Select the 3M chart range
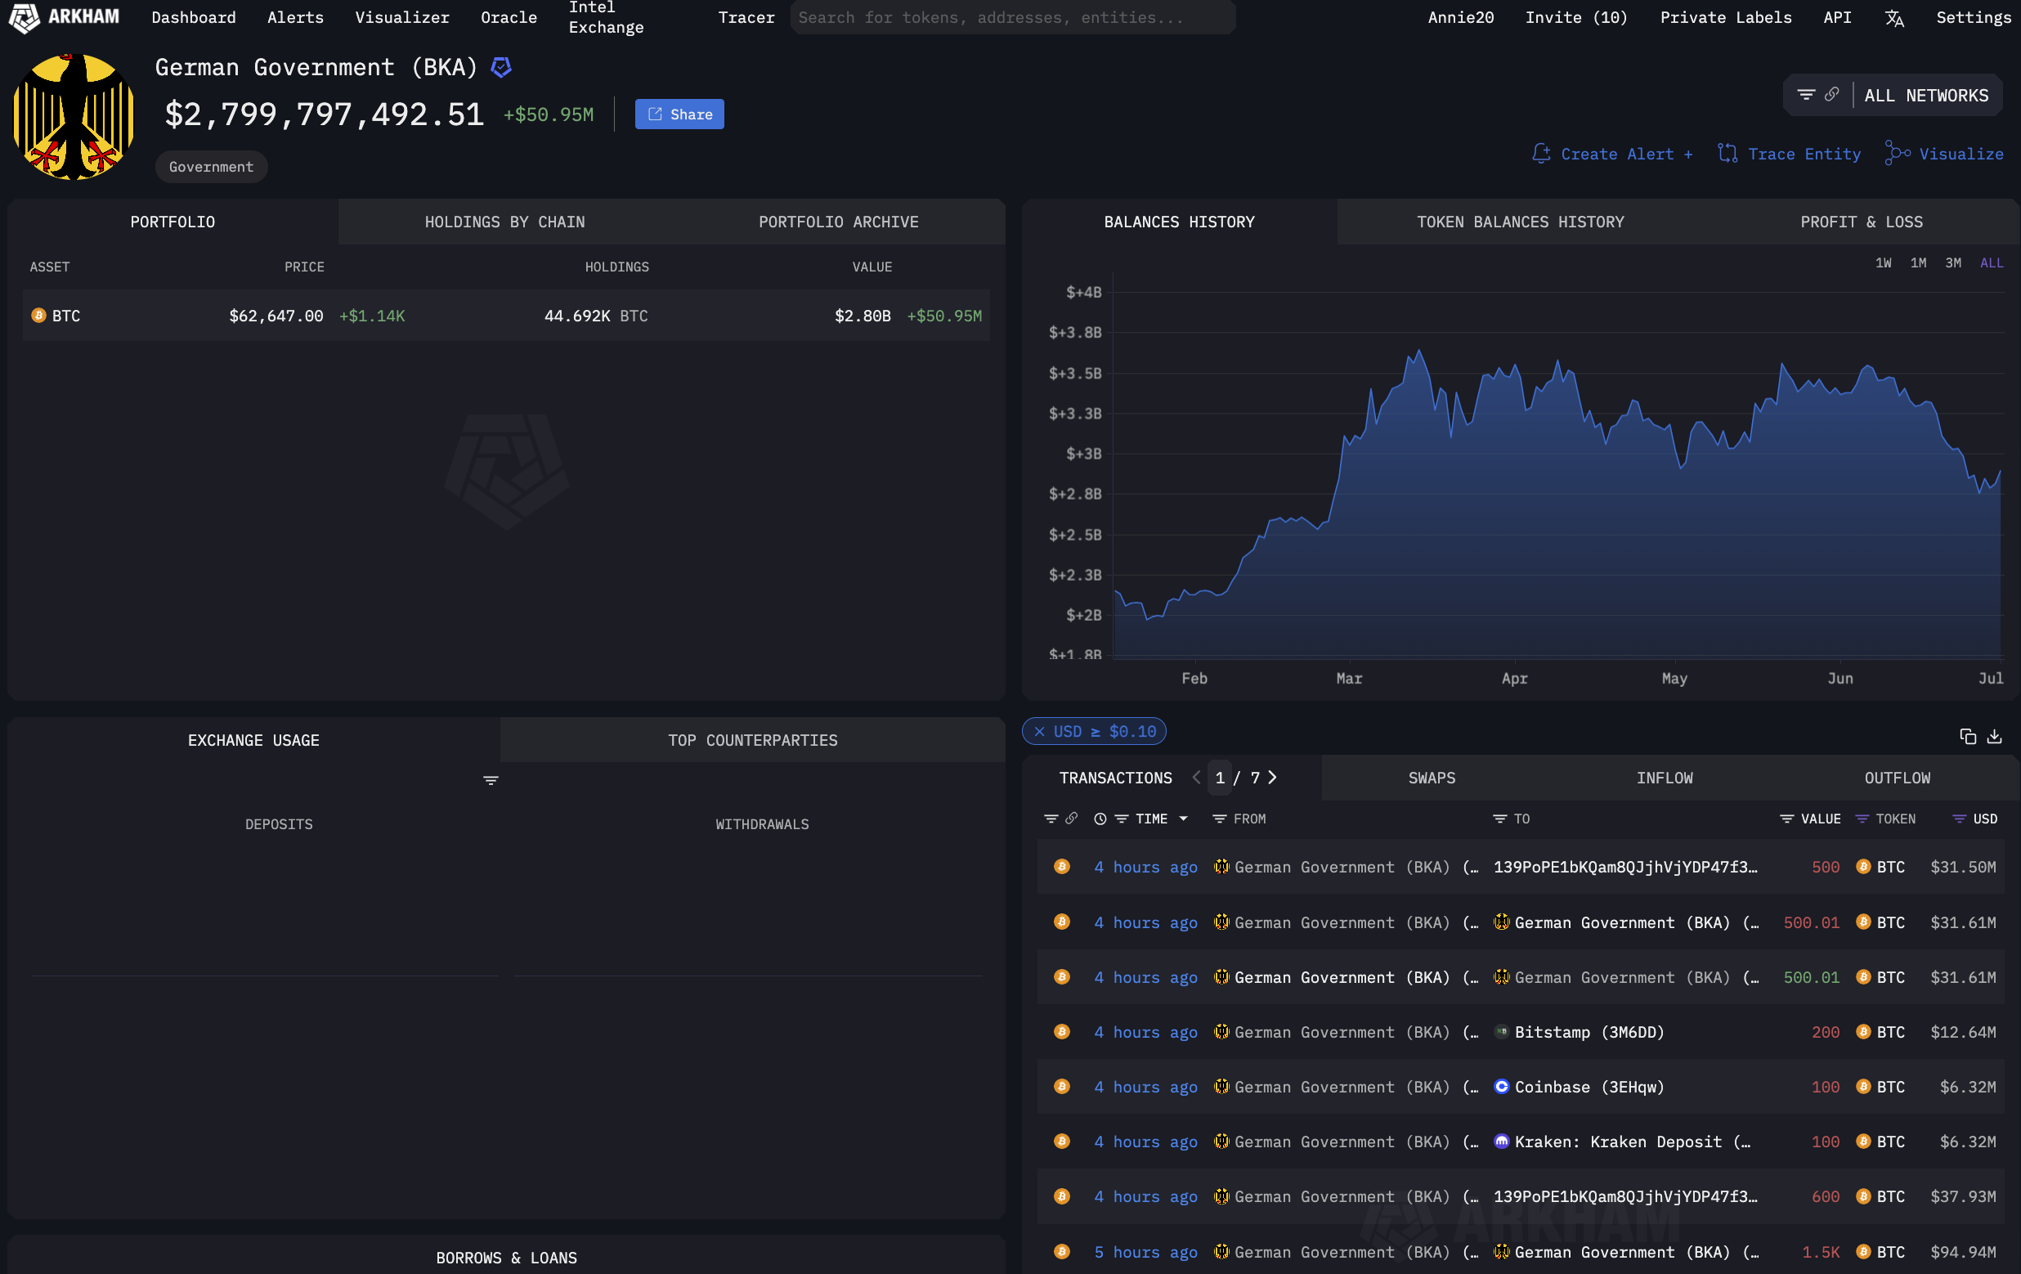 [x=1953, y=262]
